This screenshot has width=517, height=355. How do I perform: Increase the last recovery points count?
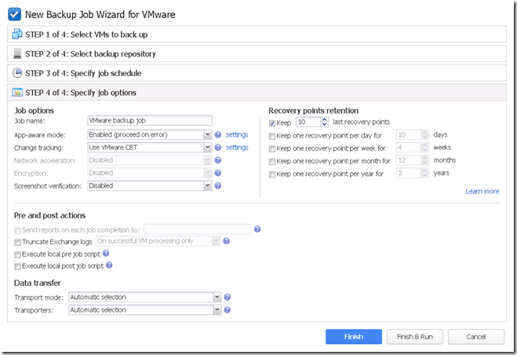[325, 120]
